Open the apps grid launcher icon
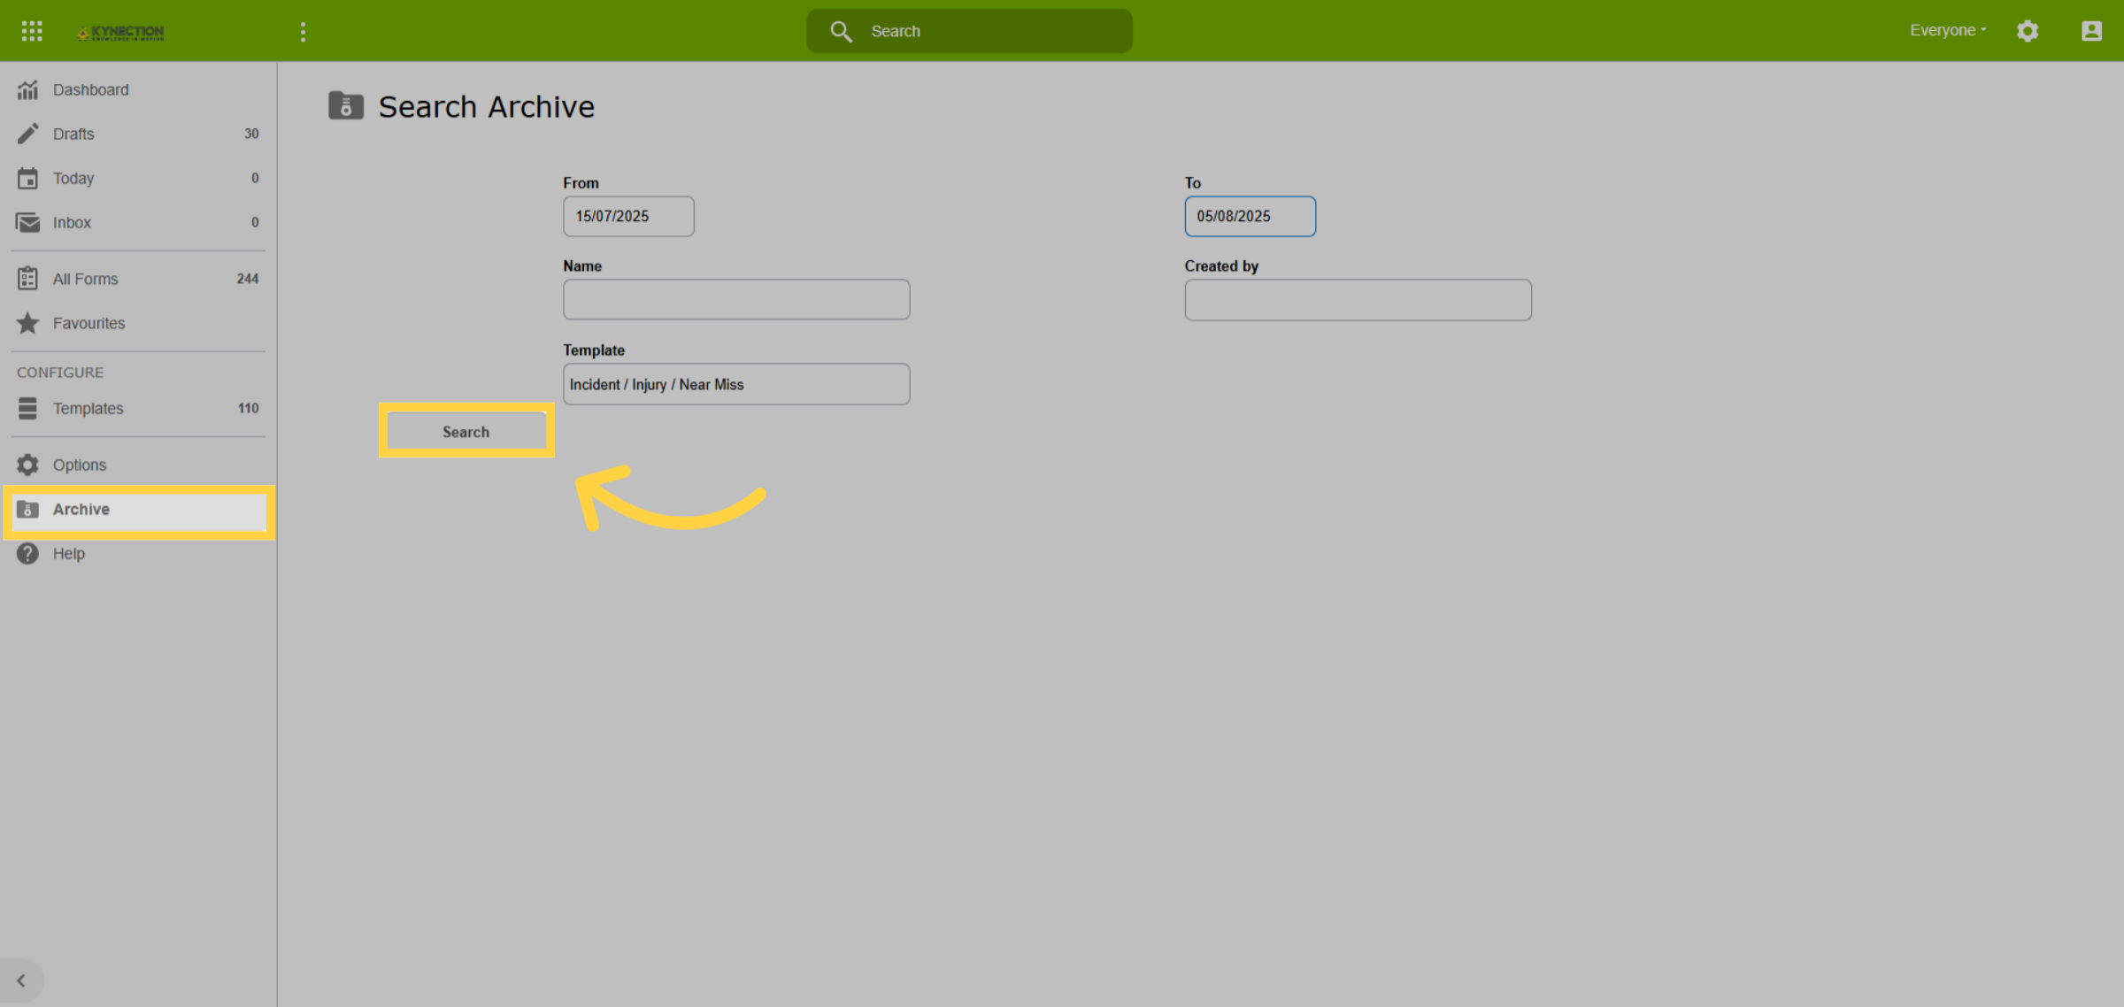This screenshot has height=1007, width=2124. pyautogui.click(x=32, y=31)
